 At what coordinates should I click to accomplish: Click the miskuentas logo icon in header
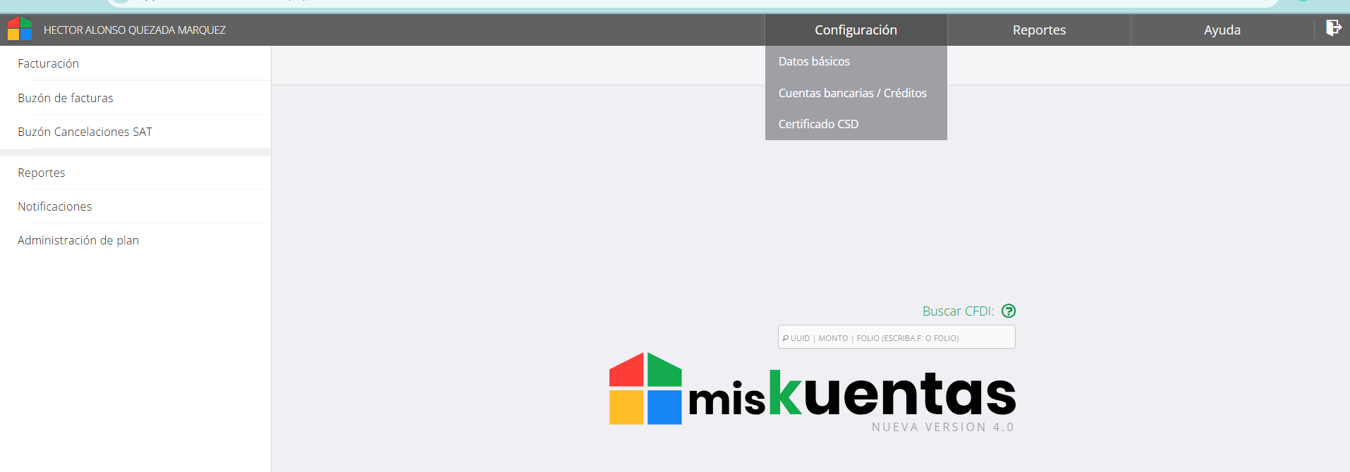click(x=20, y=29)
